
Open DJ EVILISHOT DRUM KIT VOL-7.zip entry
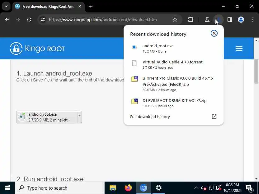pyautogui.click(x=174, y=103)
